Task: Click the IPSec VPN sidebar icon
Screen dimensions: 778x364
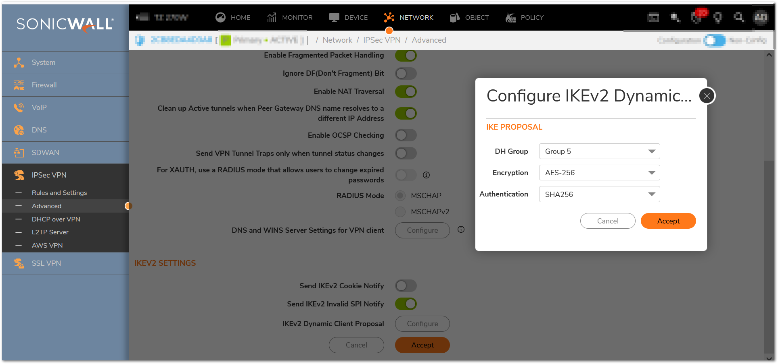Action: (x=19, y=175)
